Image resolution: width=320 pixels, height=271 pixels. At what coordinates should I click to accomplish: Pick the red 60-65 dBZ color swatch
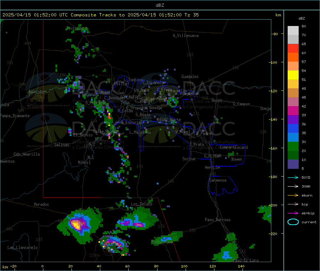pyautogui.click(x=293, y=48)
